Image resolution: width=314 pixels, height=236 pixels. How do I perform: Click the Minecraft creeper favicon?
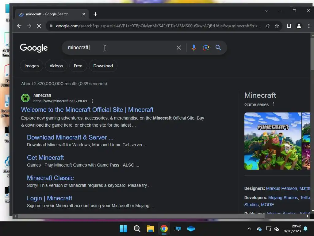[25, 98]
